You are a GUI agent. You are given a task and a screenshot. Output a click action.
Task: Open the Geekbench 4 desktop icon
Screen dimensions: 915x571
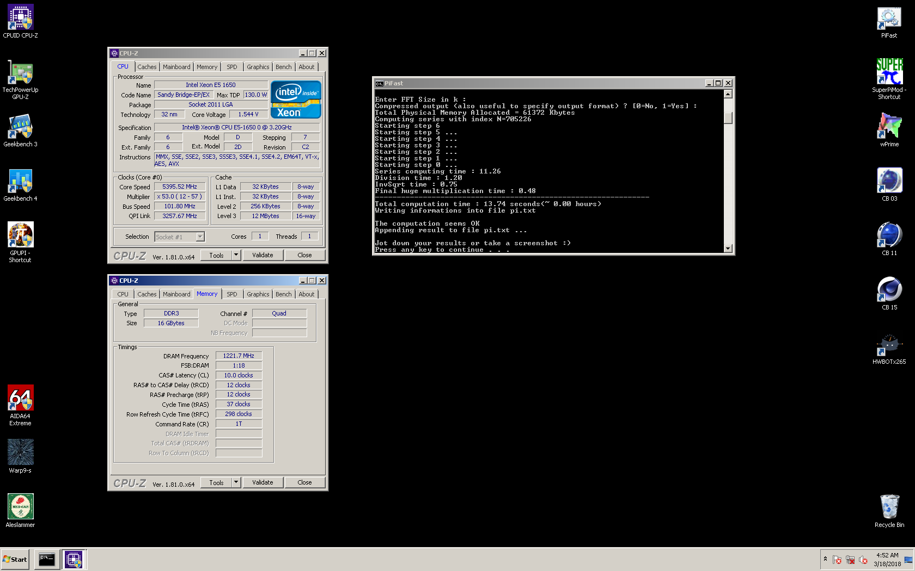coord(20,185)
